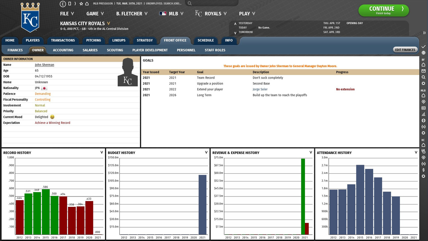Switch to the TRANSACTIONS tab

(63, 41)
